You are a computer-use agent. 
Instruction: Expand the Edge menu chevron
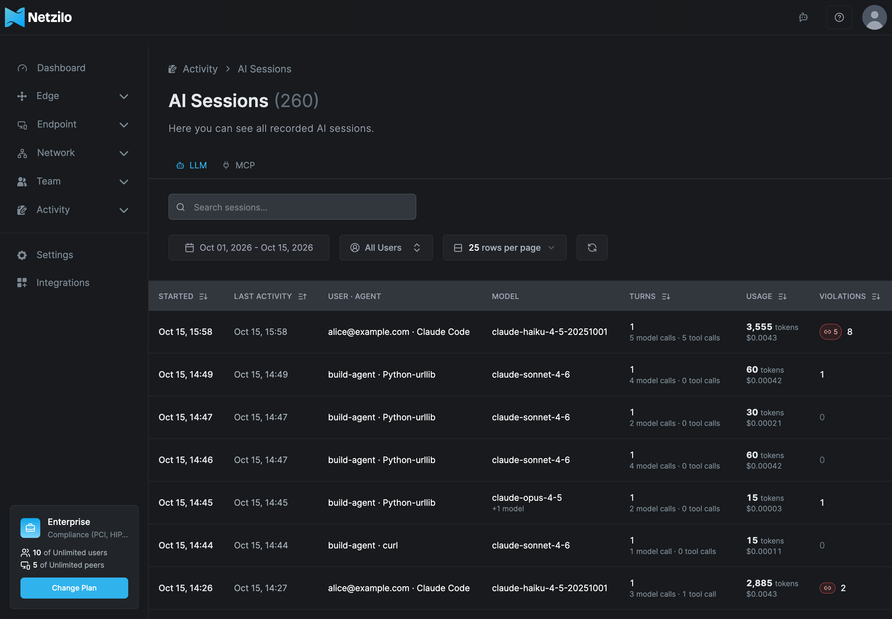(x=124, y=96)
